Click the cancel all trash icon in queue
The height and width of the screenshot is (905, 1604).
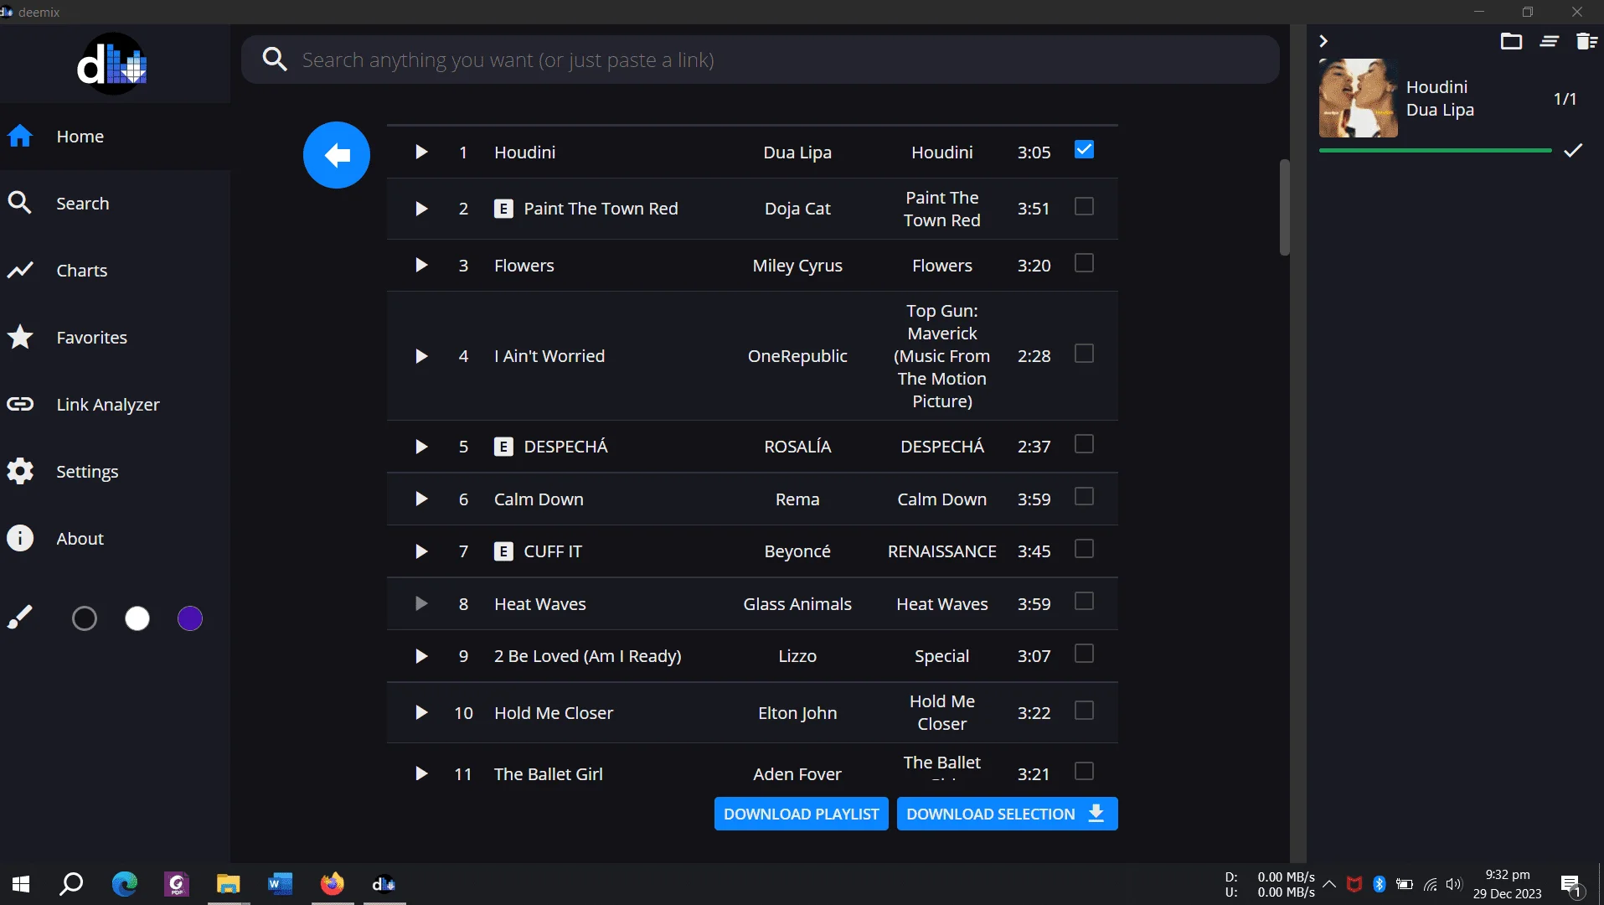(1586, 41)
